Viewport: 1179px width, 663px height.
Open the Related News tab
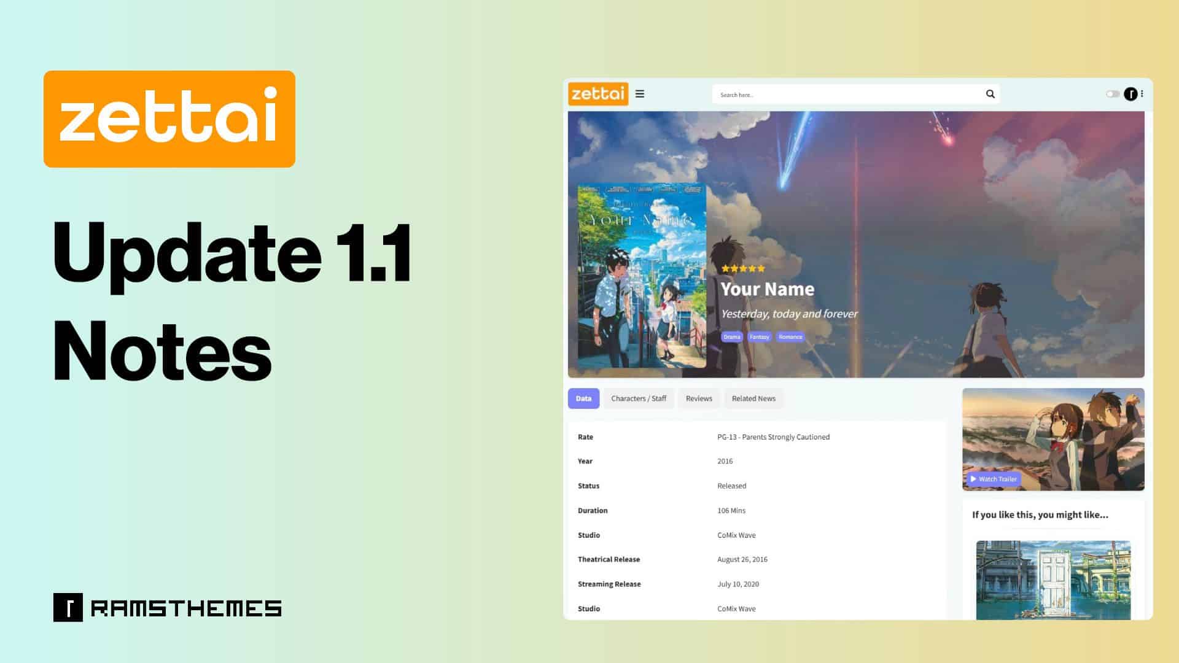(x=753, y=398)
